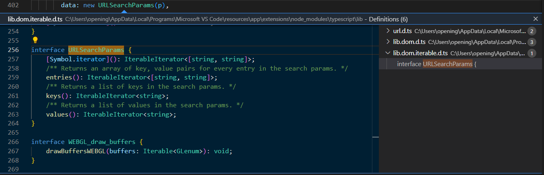Click the peek editor scrollbar marker
The image size is (544, 175).
(x=375, y=137)
